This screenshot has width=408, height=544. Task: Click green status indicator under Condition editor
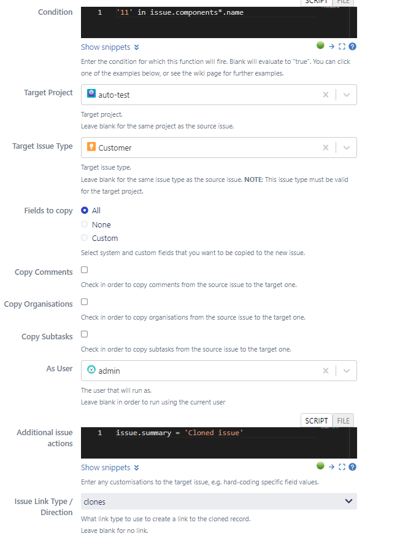[320, 45]
